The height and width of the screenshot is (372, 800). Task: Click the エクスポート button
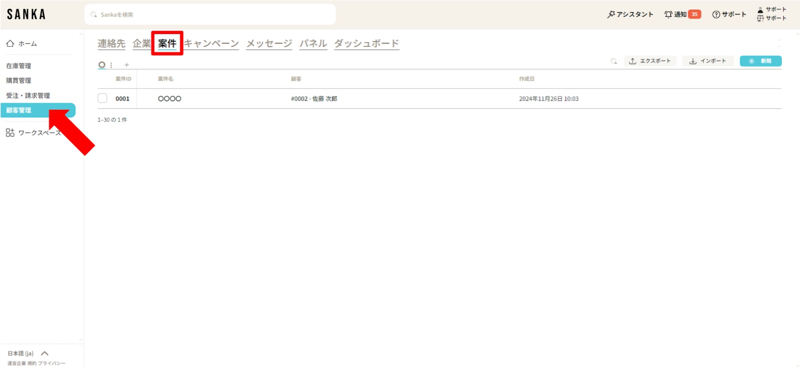(x=650, y=61)
